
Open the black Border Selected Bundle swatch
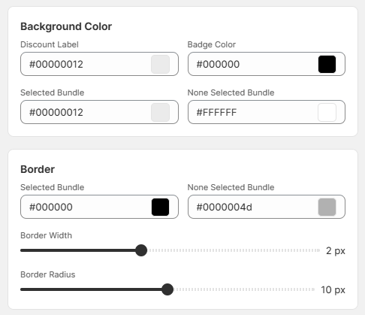click(161, 207)
